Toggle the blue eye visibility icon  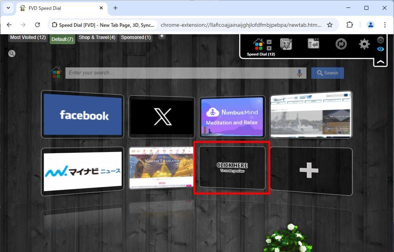point(381,49)
